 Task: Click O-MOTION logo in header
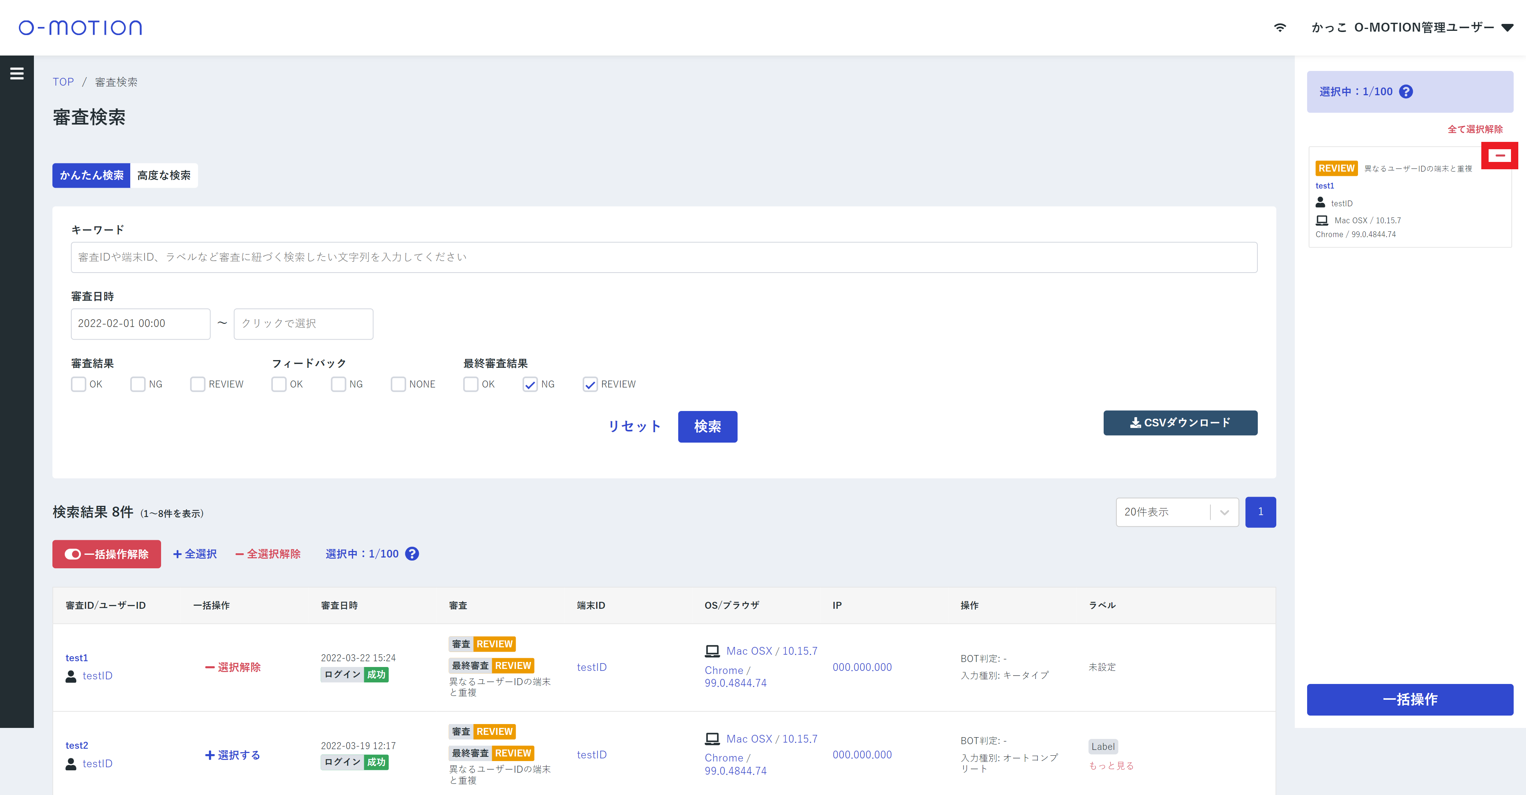80,28
